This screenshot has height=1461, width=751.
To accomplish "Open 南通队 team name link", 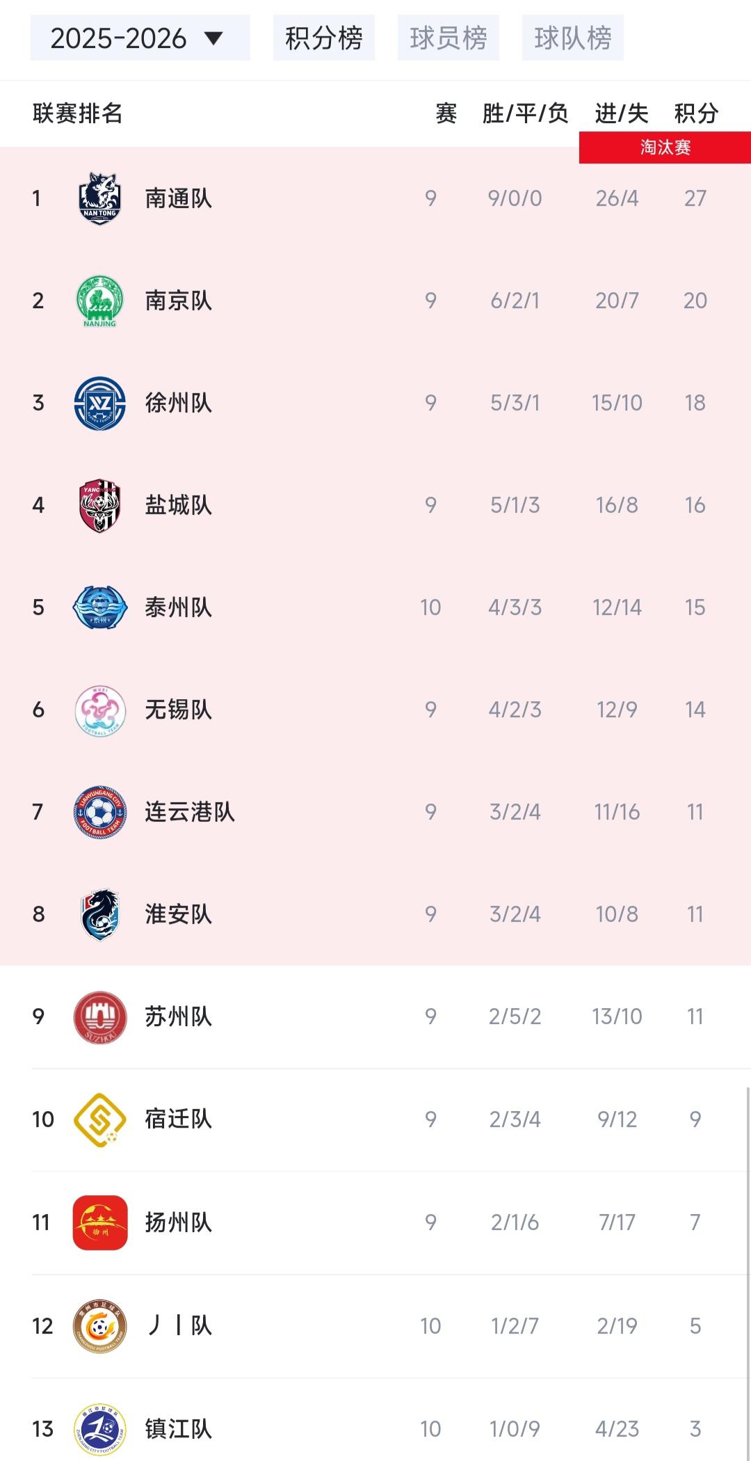I will click(178, 198).
